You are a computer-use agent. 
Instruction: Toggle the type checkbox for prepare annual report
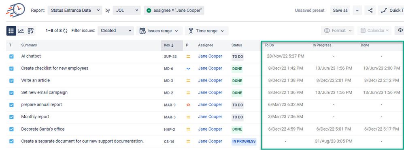(x=11, y=105)
